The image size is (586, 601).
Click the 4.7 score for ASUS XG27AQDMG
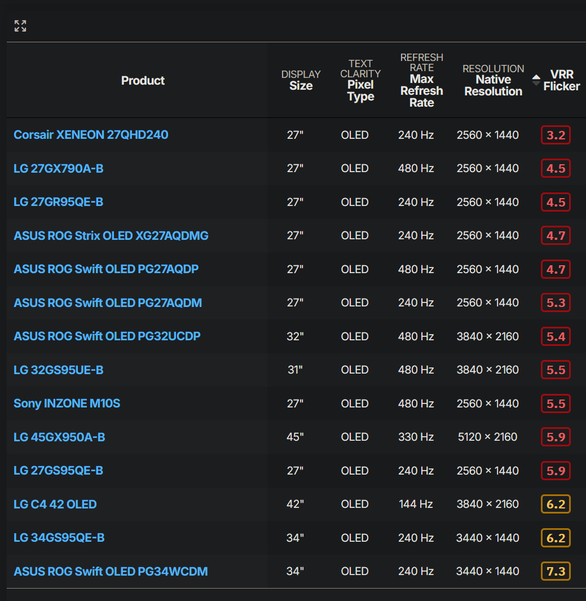pyautogui.click(x=556, y=236)
